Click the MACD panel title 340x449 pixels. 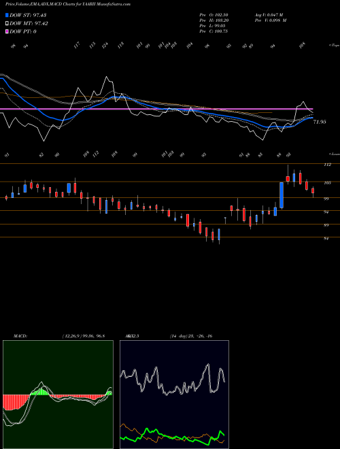pos(20,336)
